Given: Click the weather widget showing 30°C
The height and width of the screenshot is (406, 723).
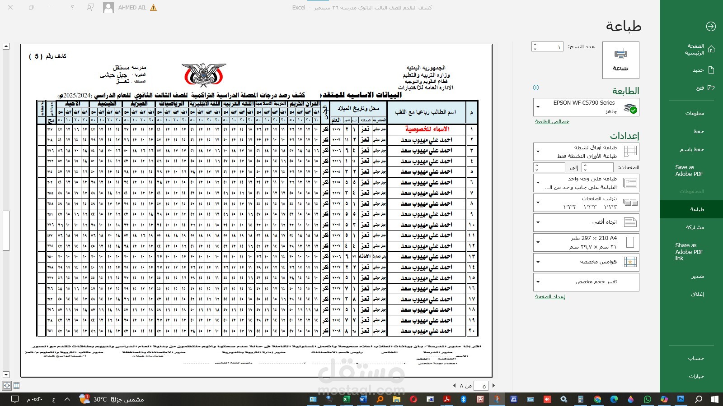Looking at the screenshot, I should point(112,399).
